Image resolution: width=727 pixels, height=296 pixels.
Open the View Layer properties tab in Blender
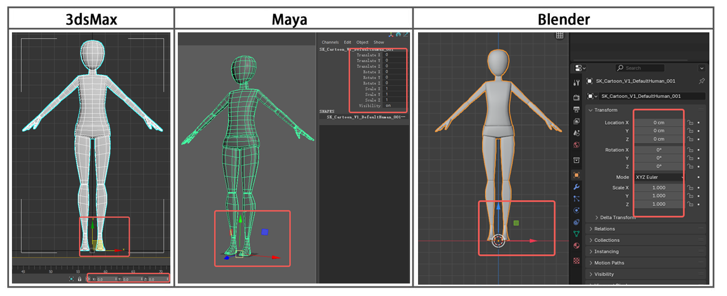[577, 121]
